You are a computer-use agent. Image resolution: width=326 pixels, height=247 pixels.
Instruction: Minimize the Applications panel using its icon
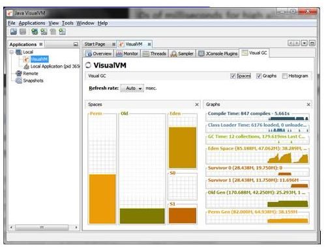coord(76,44)
